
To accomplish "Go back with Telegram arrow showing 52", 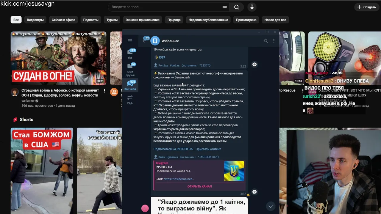I will pos(145,40).
